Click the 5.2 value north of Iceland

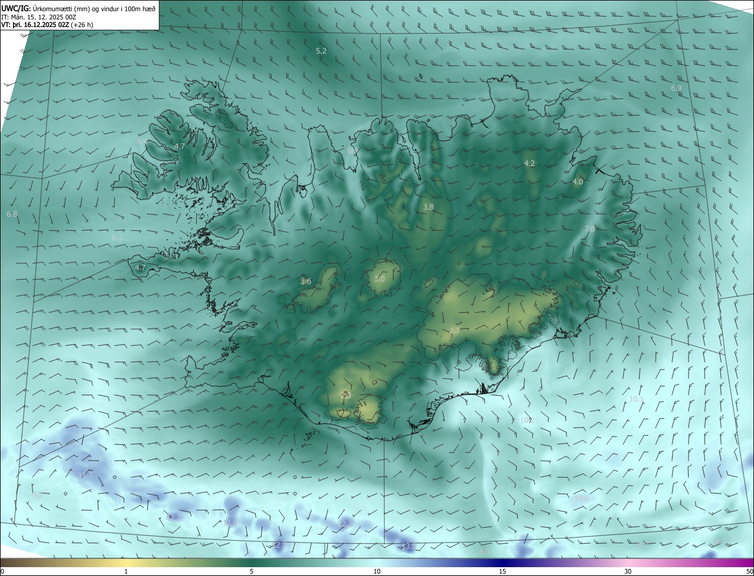pyautogui.click(x=321, y=51)
